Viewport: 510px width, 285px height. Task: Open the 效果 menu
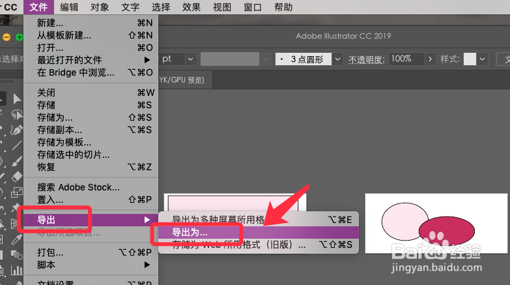click(191, 7)
